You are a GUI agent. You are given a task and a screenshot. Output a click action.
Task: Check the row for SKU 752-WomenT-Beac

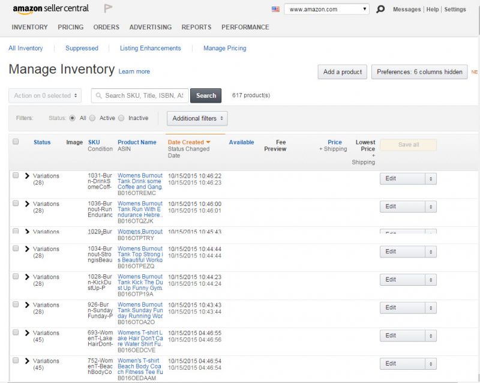tap(16, 361)
